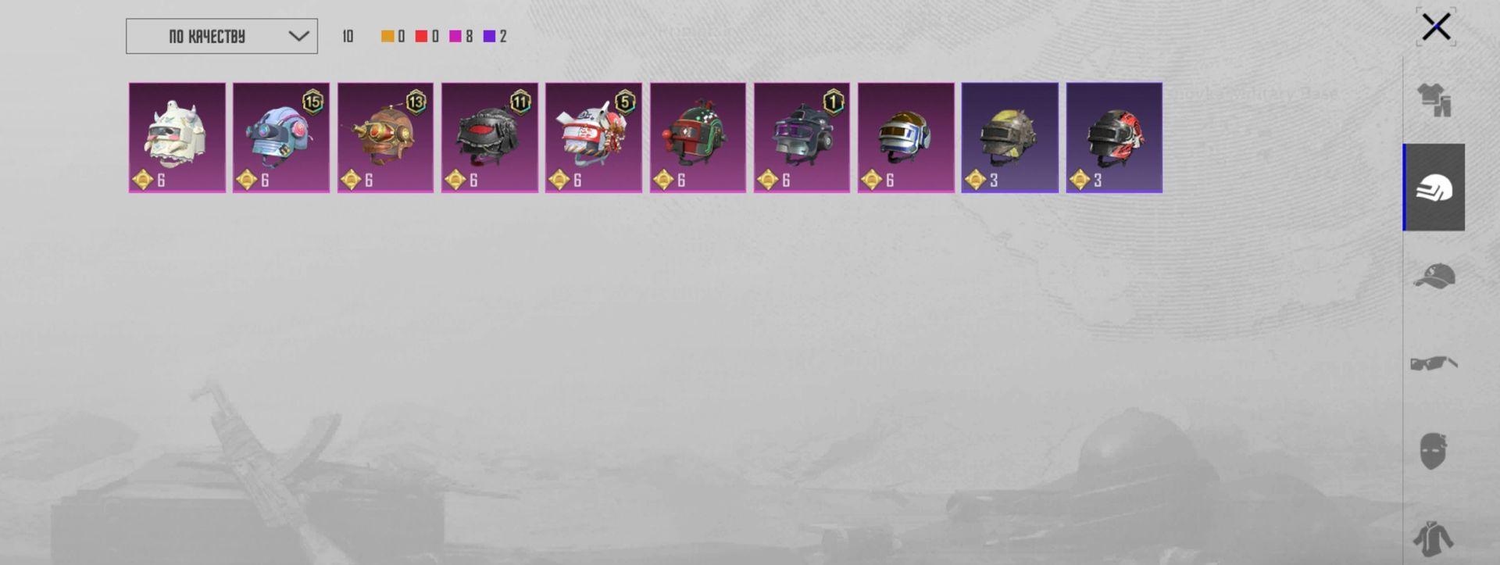Expand the 'По качеству' sort dropdown
Image resolution: width=1500 pixels, height=565 pixels.
pyautogui.click(x=222, y=37)
